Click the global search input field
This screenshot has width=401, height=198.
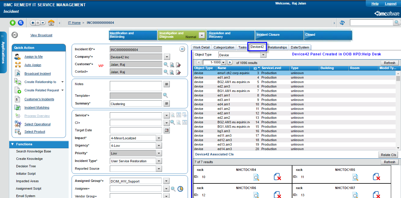tap(372, 23)
